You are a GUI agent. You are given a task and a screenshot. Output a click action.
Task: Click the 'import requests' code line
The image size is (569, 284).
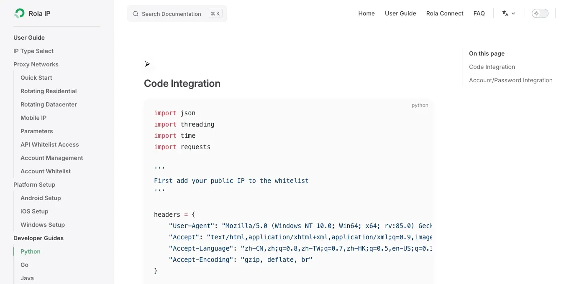[x=182, y=147]
